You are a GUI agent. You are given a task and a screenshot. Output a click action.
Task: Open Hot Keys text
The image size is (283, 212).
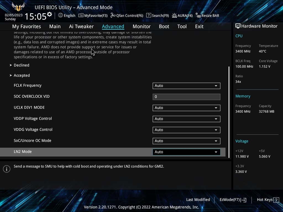pos(264,200)
